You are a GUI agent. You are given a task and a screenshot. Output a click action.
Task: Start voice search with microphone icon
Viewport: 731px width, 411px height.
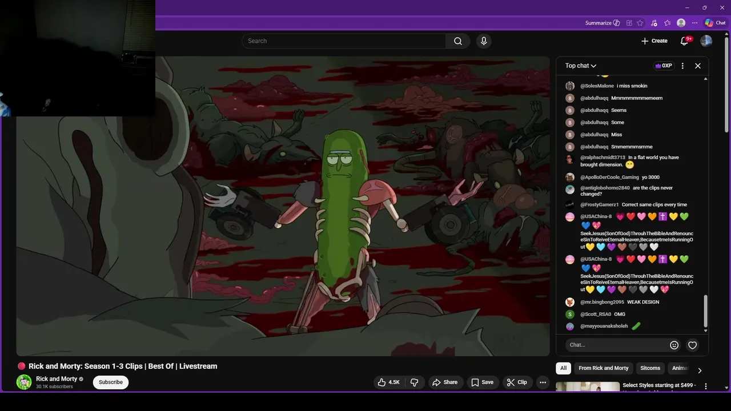[x=484, y=41]
